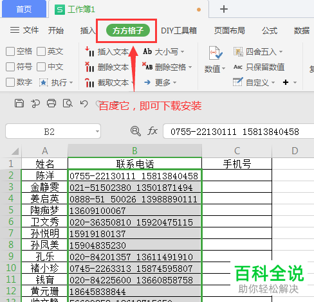314x302 pixels.
Task: Click the 数值 document icon
Action: click(216, 53)
